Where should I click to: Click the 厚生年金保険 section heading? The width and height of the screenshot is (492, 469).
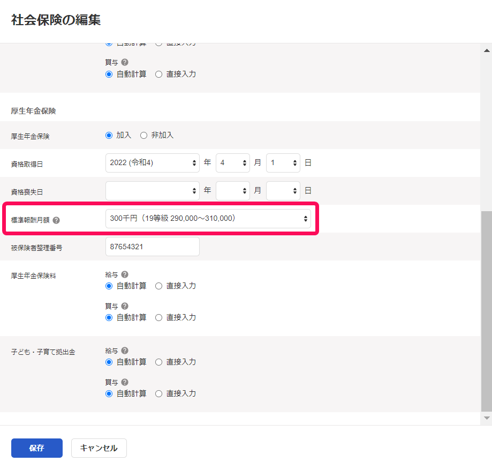(x=33, y=111)
